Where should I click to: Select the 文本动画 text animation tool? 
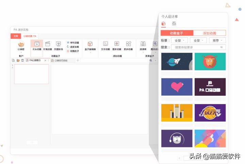pos(105,46)
